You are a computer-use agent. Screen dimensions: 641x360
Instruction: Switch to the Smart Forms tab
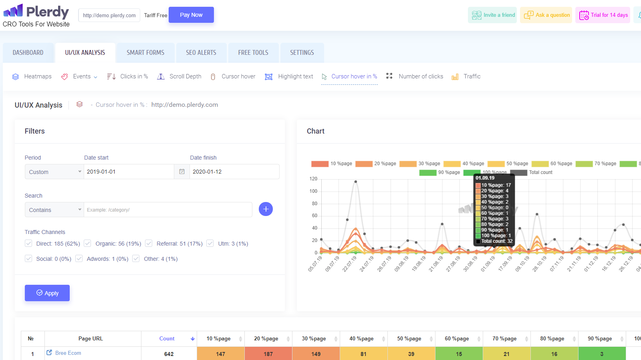tap(145, 53)
